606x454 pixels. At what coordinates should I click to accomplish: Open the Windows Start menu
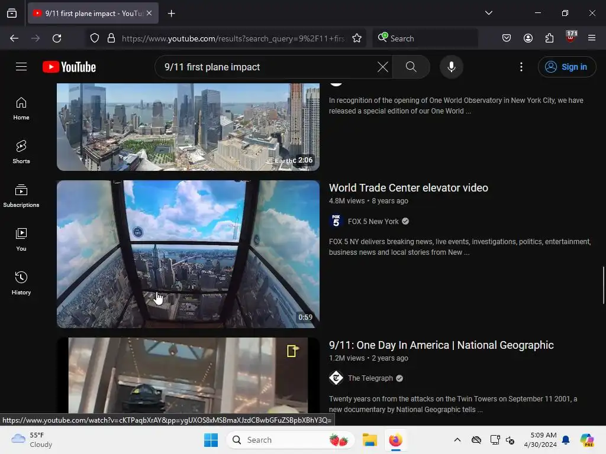click(211, 440)
